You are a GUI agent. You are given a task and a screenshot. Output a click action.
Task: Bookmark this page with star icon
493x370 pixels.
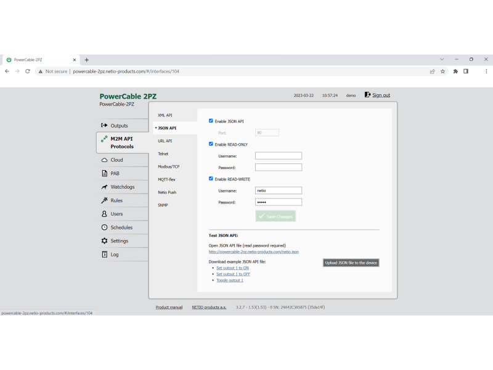(x=442, y=72)
